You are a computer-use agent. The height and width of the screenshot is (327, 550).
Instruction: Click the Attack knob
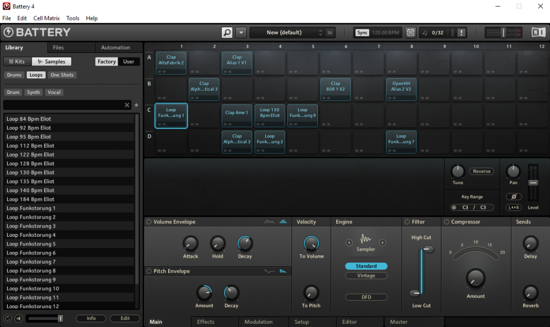coord(191,243)
